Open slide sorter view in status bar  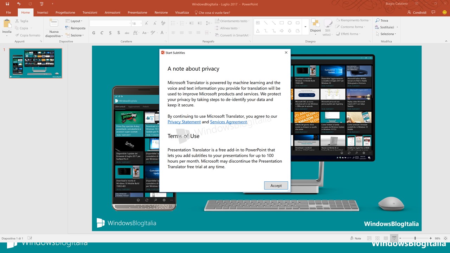(378, 238)
